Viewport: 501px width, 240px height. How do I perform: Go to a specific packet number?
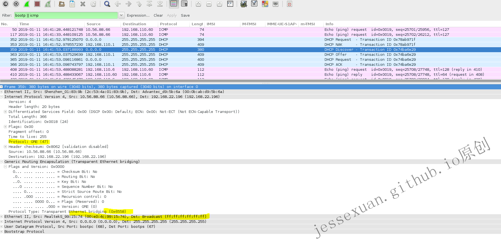[139, 4]
